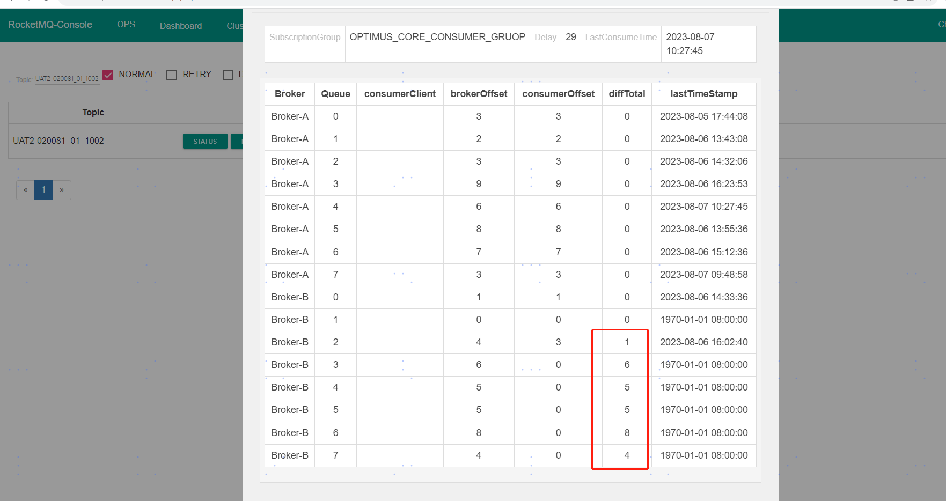Click consumerOffset 3 in Broker-B queue 2 row
946x501 pixels.
coord(559,342)
